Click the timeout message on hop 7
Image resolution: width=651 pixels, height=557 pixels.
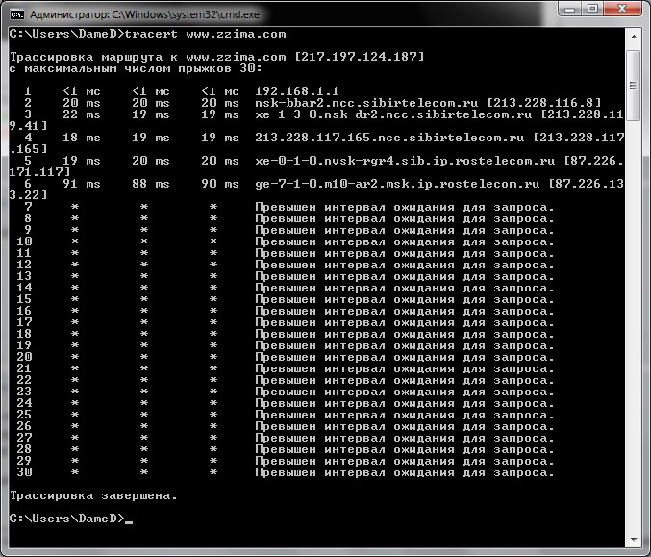405,207
